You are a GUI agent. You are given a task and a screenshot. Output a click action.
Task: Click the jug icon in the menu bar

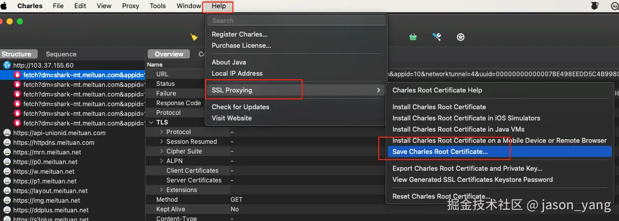pos(594,6)
